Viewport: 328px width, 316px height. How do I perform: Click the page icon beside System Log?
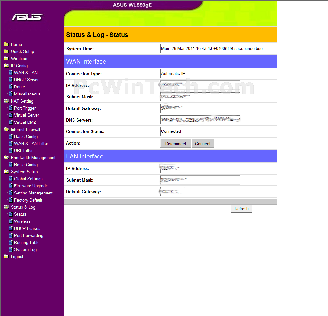click(11, 249)
